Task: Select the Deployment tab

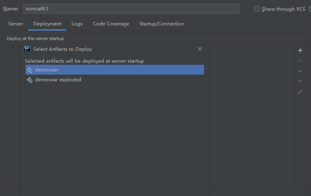Action: (x=47, y=24)
